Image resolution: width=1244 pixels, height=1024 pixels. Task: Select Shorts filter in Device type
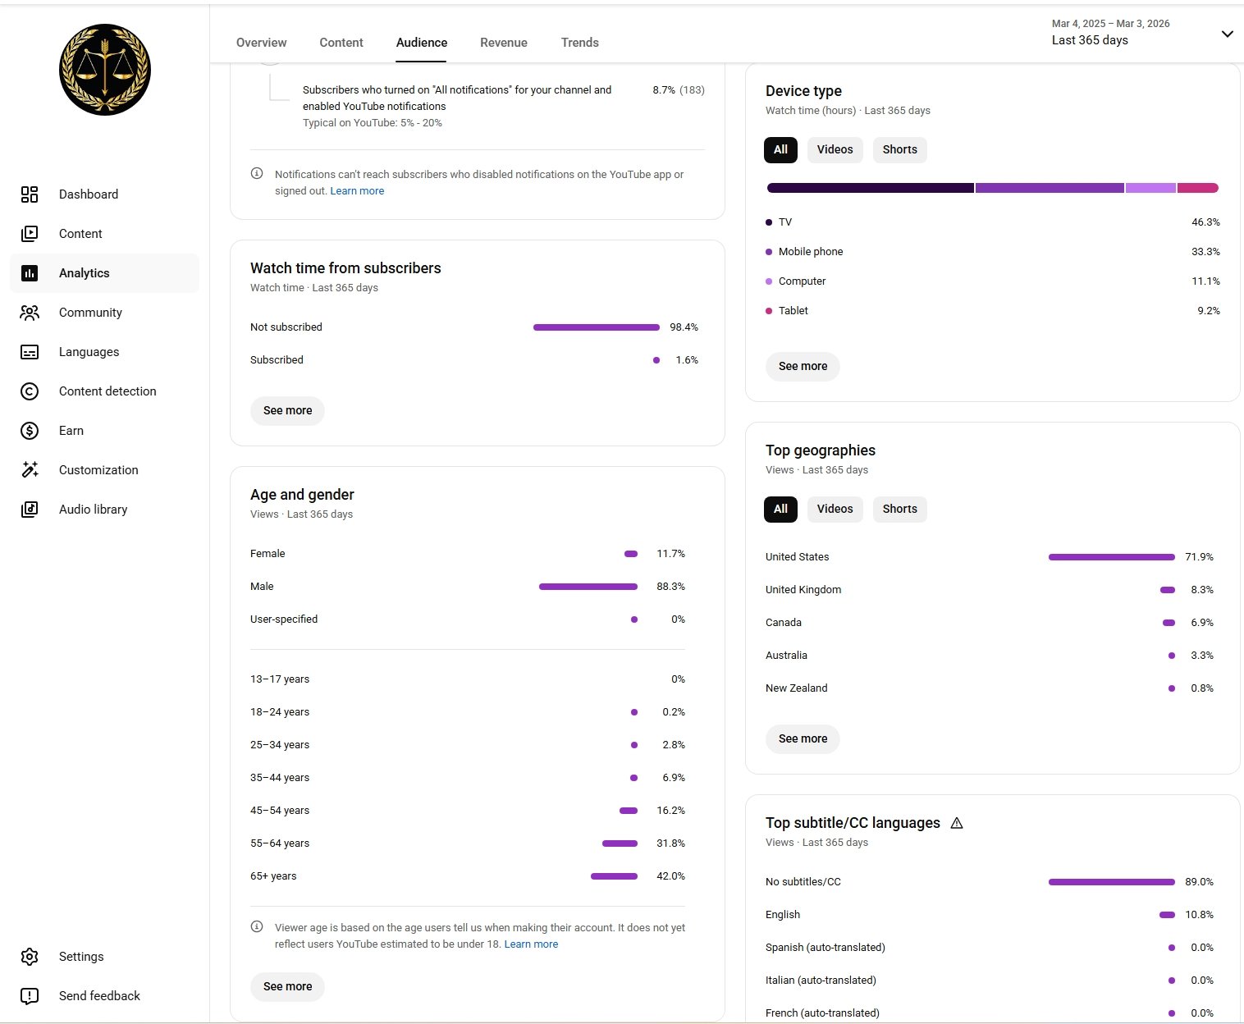click(899, 149)
